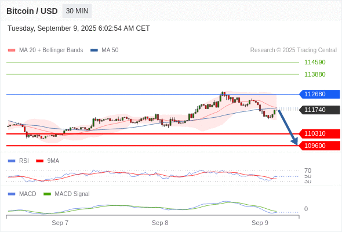Click the Sep 7 date axis label
Screen dimensions: 342x232
[60, 223]
